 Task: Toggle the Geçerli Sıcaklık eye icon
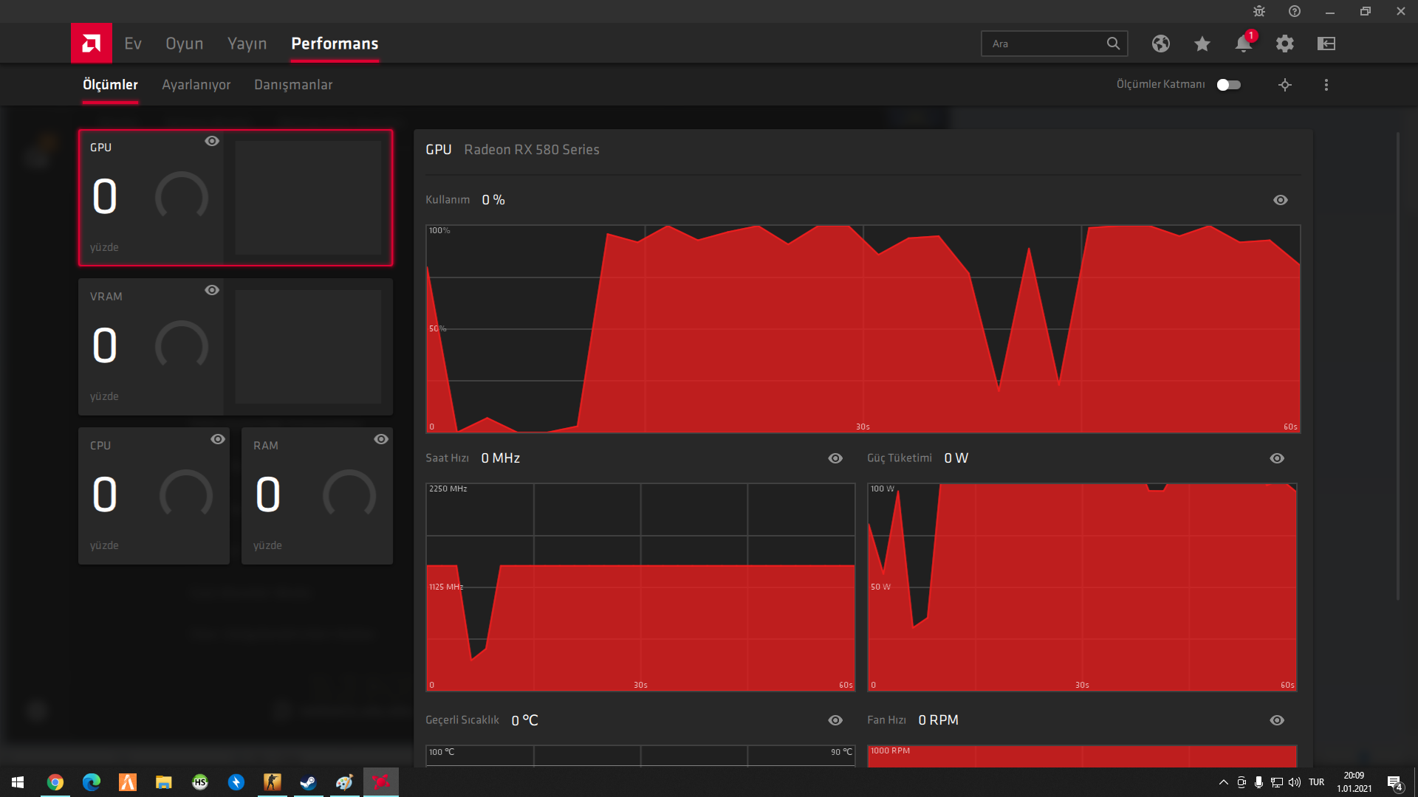pos(835,720)
